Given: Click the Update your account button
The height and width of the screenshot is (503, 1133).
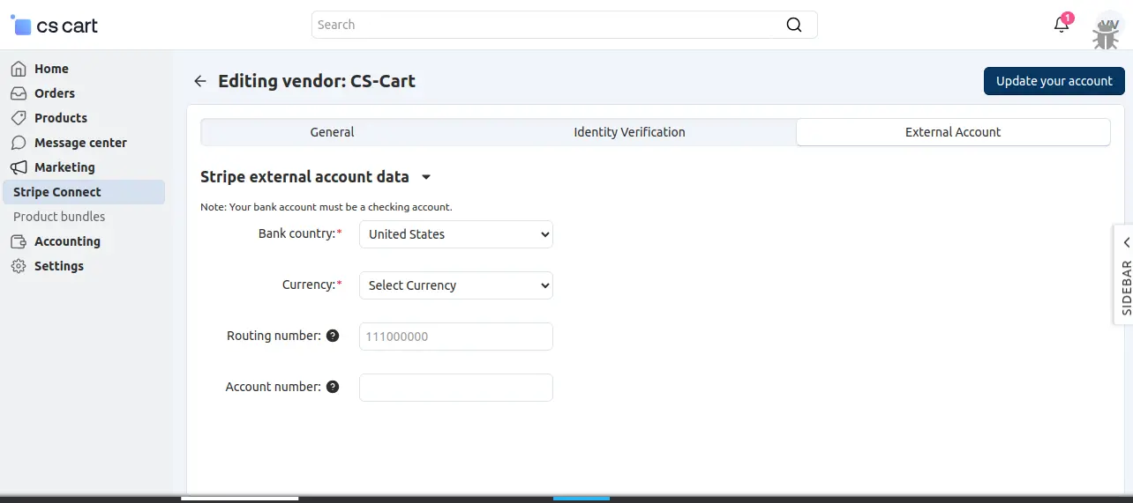Looking at the screenshot, I should (x=1054, y=81).
